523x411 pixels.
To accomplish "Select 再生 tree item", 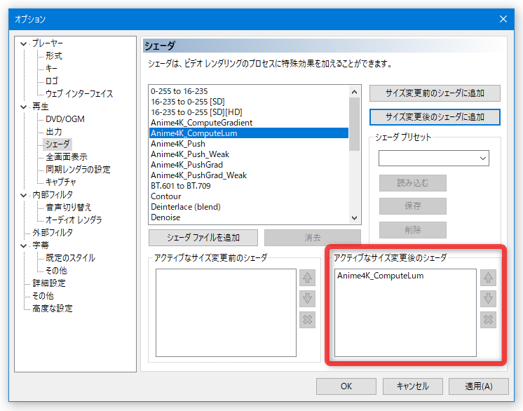I will pyautogui.click(x=41, y=107).
